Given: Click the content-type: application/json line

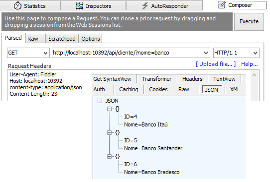Looking at the screenshot, I should click(x=46, y=87).
